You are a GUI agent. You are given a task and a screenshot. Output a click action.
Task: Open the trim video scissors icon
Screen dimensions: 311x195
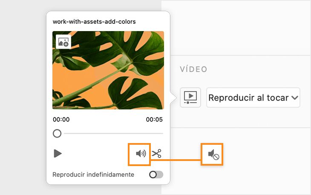pos(157,154)
